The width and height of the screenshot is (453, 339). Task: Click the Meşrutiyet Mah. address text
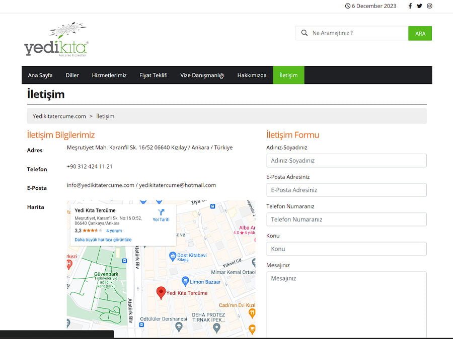149,147
